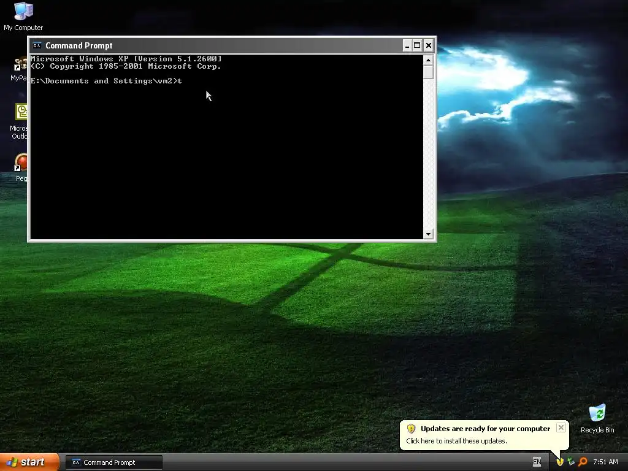The image size is (628, 471).
Task: Open the Start menu
Action: coord(29,462)
